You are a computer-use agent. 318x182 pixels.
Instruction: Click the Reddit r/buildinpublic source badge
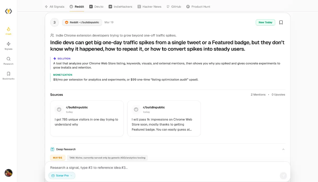[x=82, y=23]
